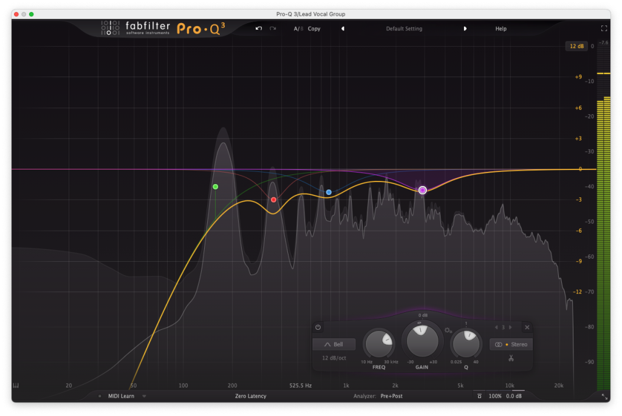The height and width of the screenshot is (416, 622).
Task: Open the Stereo placement dropdown
Action: (511, 344)
